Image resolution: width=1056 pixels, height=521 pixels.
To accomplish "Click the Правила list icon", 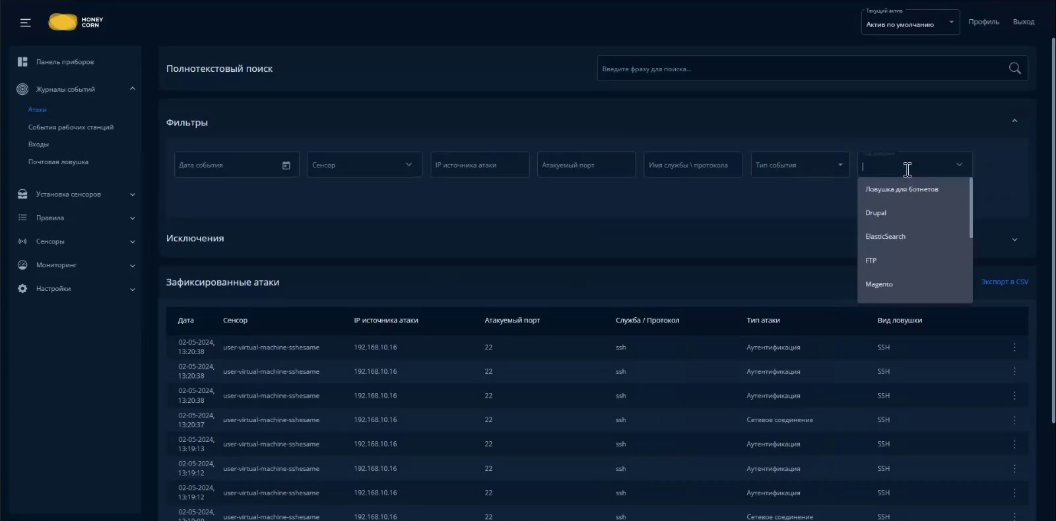I will coord(22,218).
